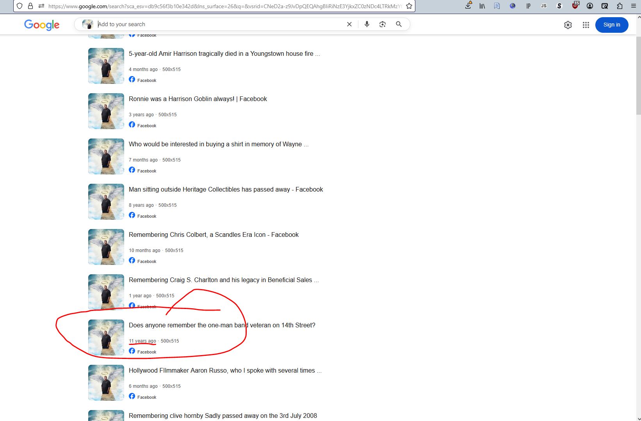Click the IP extension icon
The width and height of the screenshot is (641, 421).
coord(528,6)
